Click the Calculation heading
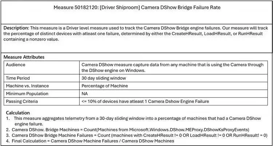The height and width of the screenshot is (146, 273). point(18,113)
